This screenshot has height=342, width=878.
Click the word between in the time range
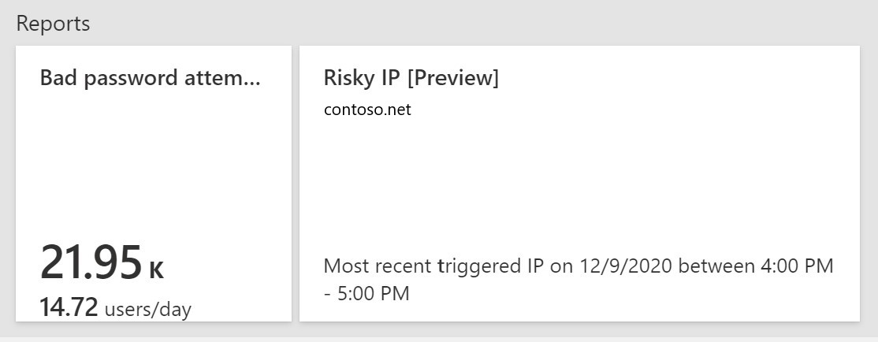713,266
